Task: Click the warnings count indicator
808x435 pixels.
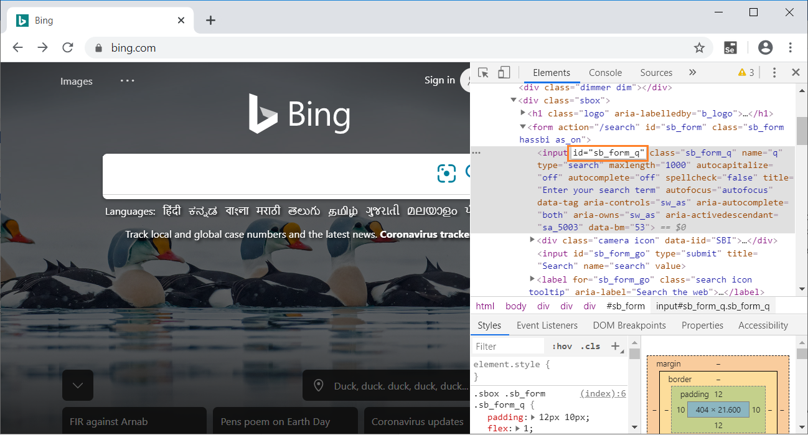Action: (x=746, y=73)
